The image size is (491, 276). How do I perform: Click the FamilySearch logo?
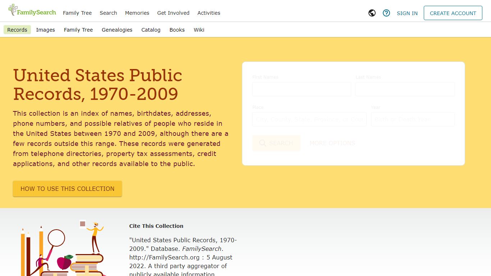[32, 10]
